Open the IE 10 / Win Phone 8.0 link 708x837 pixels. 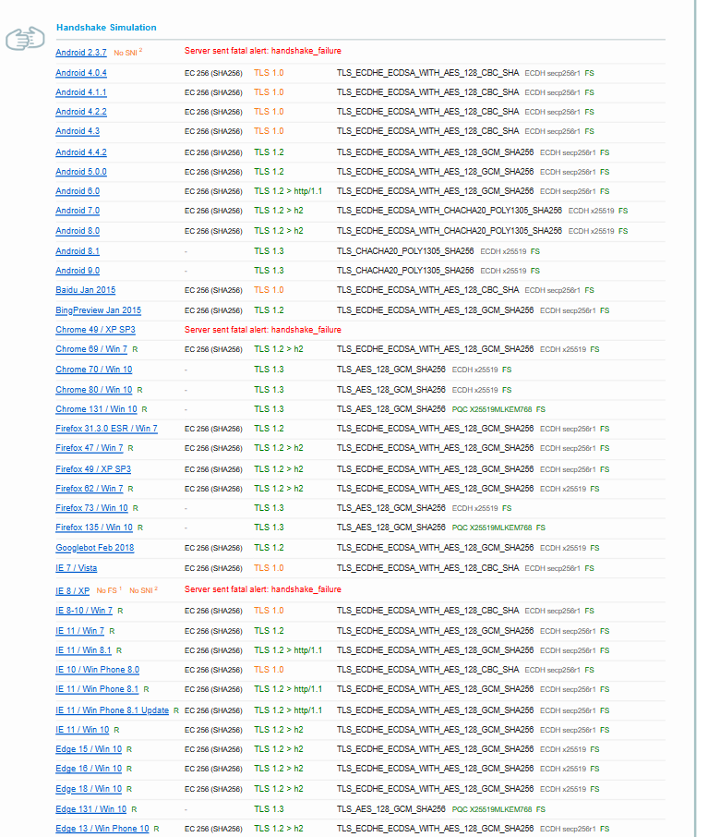coord(98,670)
